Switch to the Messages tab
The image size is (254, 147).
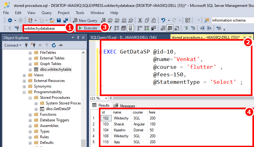tap(124, 106)
